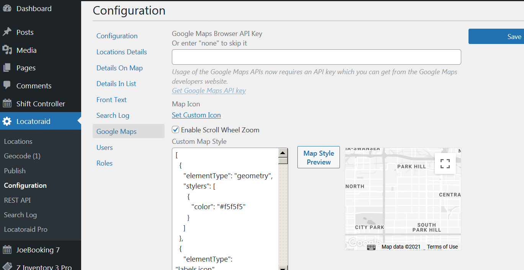Click Set Custom Icon link
Screen dimensions: 524x270
click(x=196, y=115)
